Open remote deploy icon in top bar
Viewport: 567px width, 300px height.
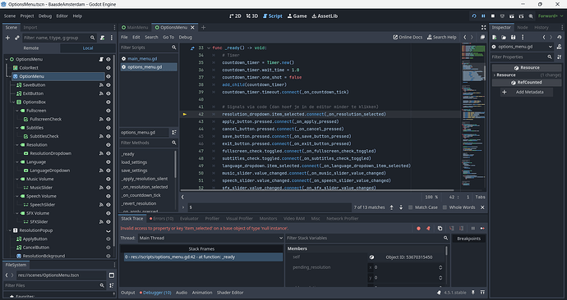click(x=502, y=16)
